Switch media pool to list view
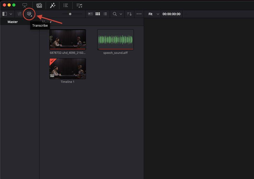 pyautogui.click(x=105, y=14)
